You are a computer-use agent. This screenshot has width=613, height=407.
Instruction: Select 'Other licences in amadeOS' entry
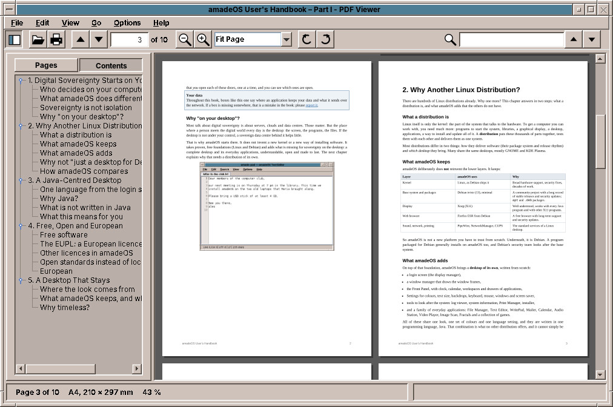(x=87, y=253)
